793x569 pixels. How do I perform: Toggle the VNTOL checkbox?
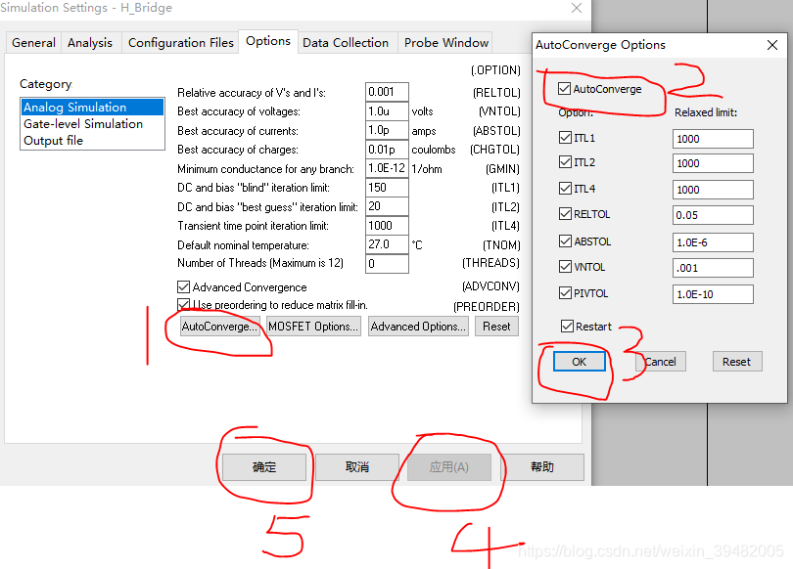(566, 267)
